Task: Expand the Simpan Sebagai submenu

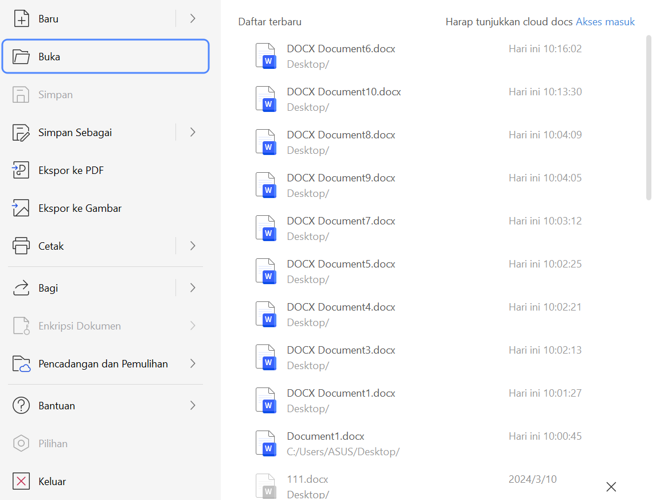Action: coord(192,132)
